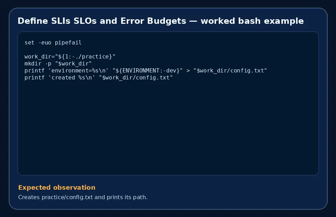The height and width of the screenshot is (217, 336).
Task: Click the printf 'environment=%s\n' code line
Action: pos(146,71)
